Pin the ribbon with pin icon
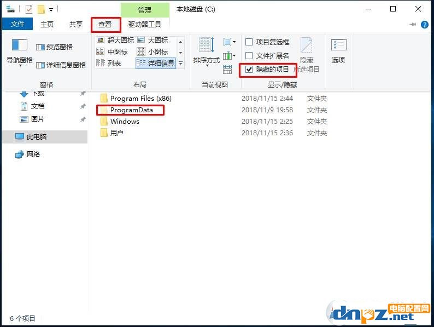This screenshot has width=434, height=327. click(x=413, y=25)
